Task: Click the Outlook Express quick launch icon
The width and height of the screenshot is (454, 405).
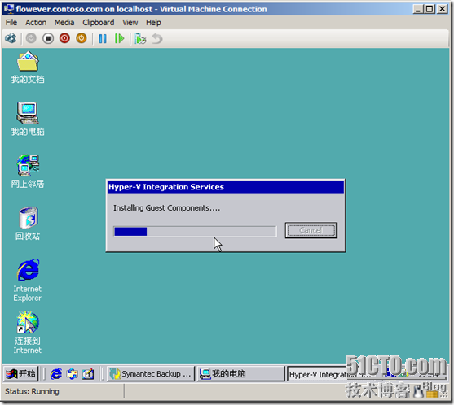Action: pyautogui.click(x=72, y=374)
